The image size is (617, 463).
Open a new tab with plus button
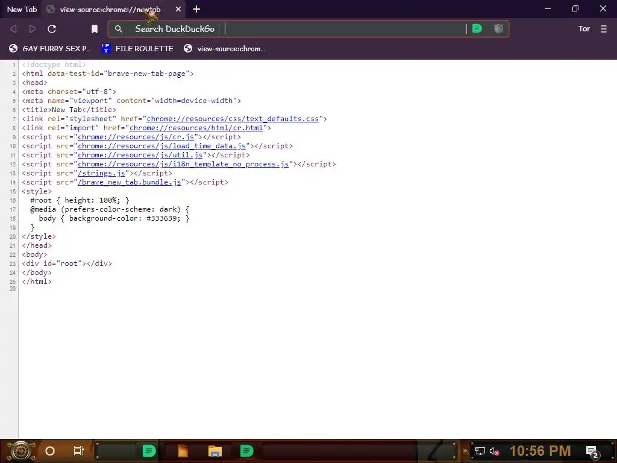point(196,9)
